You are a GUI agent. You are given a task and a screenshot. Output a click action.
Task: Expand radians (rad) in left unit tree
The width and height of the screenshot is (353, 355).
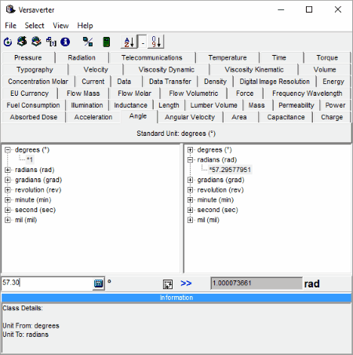tap(8, 170)
